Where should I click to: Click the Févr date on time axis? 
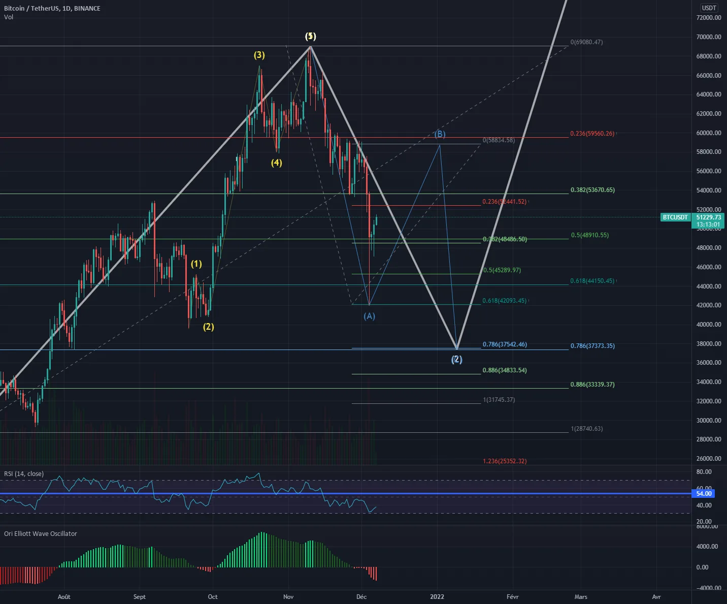tap(513, 597)
